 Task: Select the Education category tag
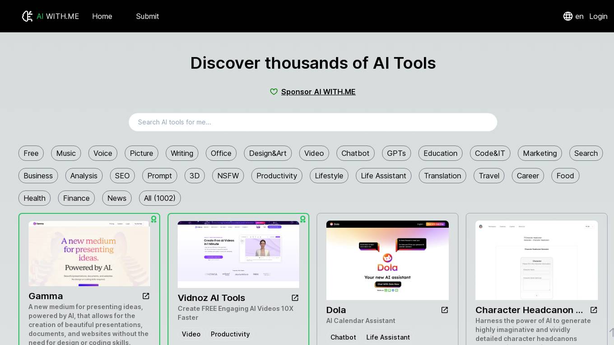click(441, 153)
